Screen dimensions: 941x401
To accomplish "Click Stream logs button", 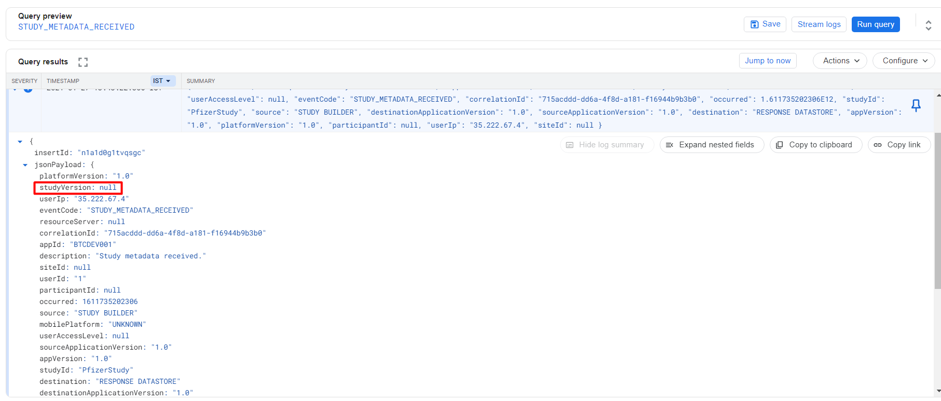I will coord(819,24).
